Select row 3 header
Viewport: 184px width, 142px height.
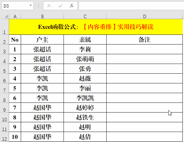coord(4,49)
